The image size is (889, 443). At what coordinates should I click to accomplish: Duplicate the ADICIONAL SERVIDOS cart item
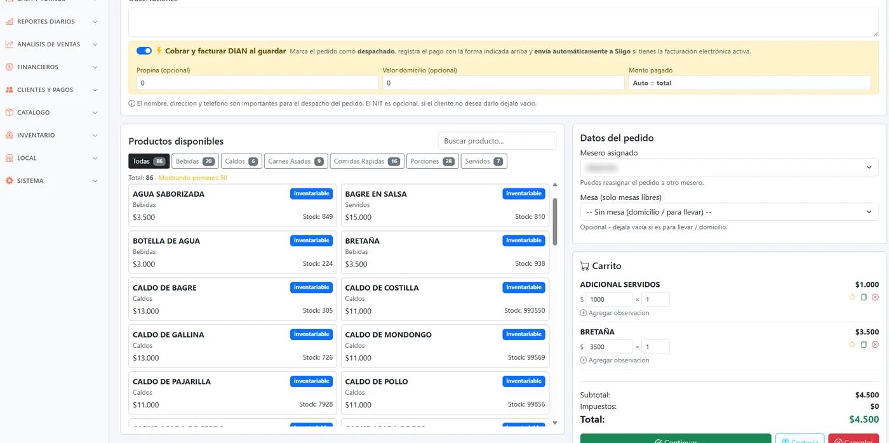[x=864, y=297]
